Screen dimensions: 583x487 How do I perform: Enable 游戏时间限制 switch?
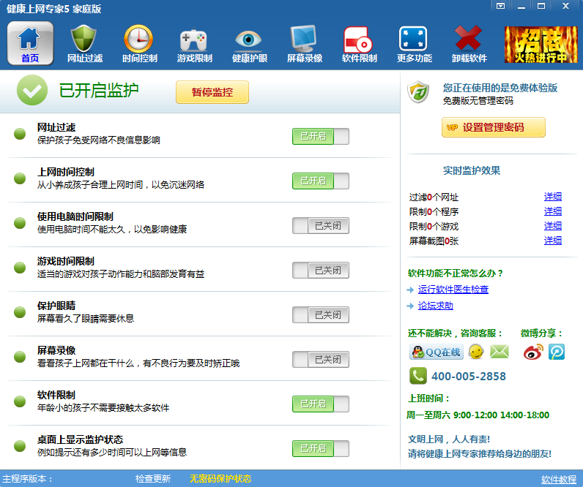[x=321, y=271]
